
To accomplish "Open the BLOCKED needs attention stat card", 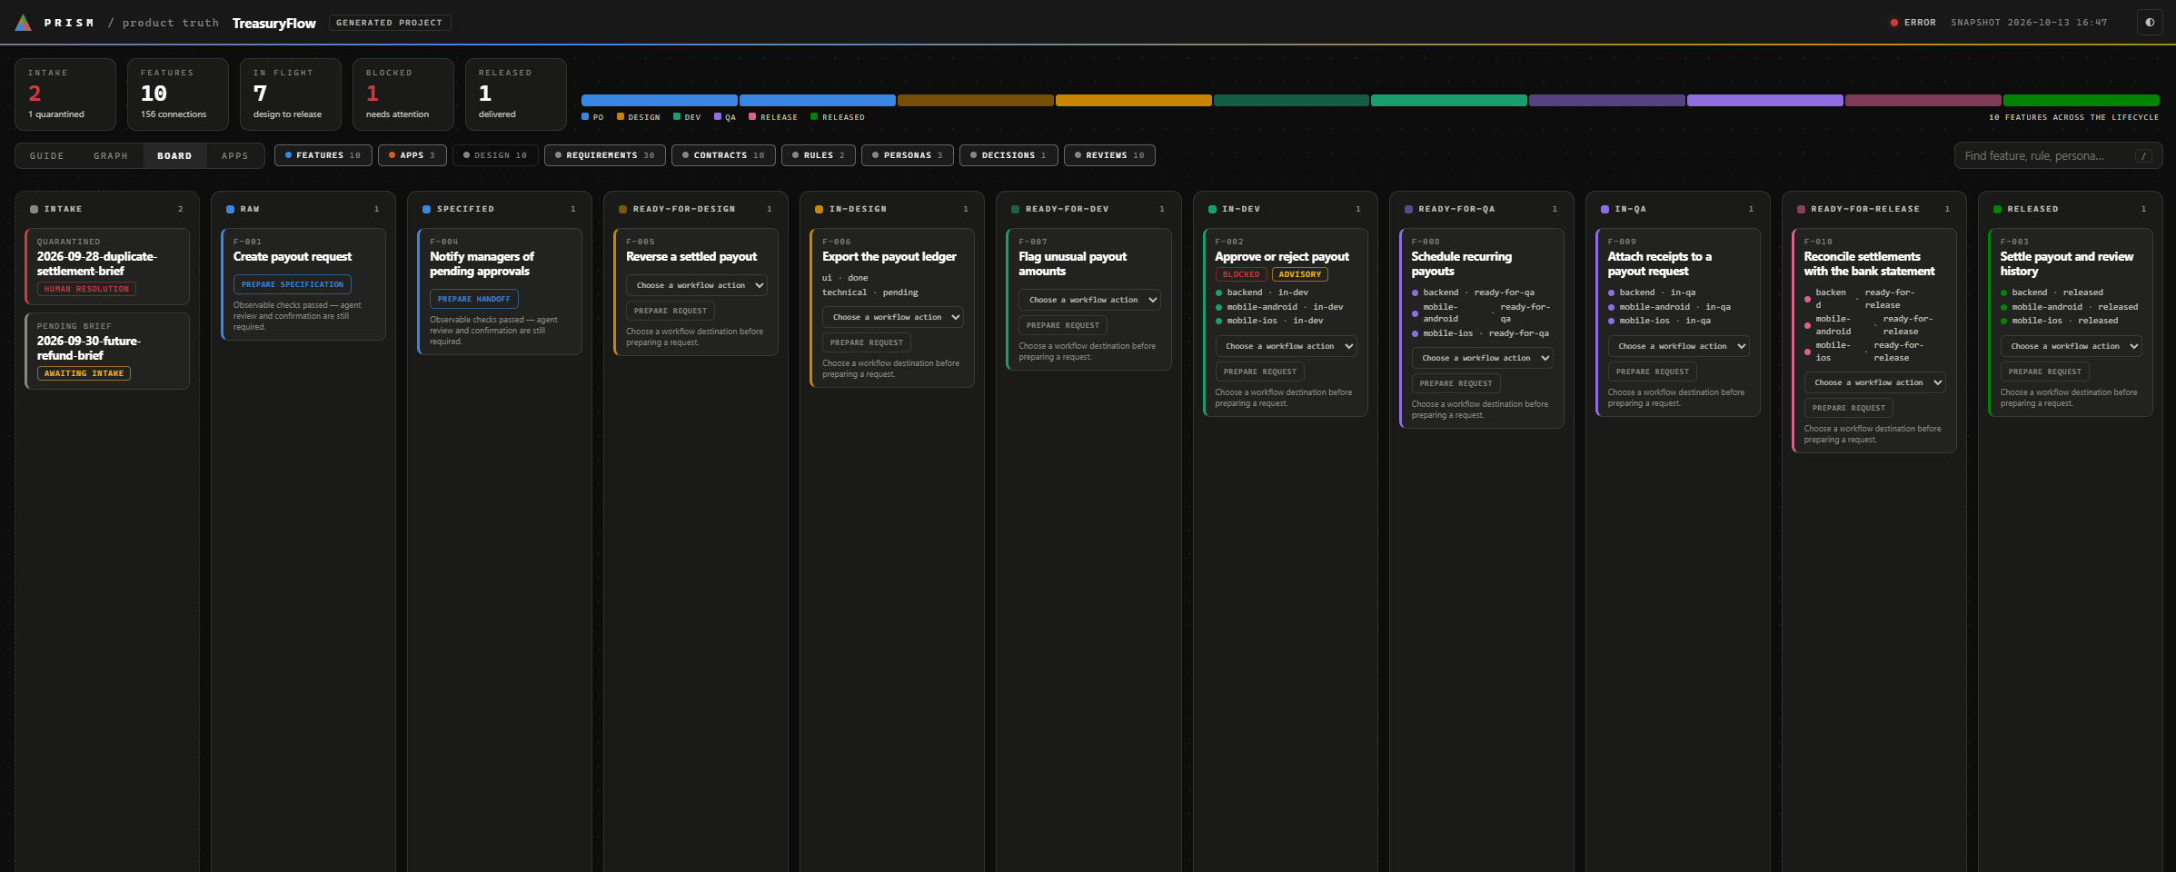I will (403, 94).
